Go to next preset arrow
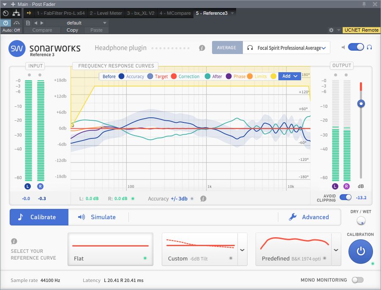The width and height of the screenshot is (381, 290). point(42,23)
